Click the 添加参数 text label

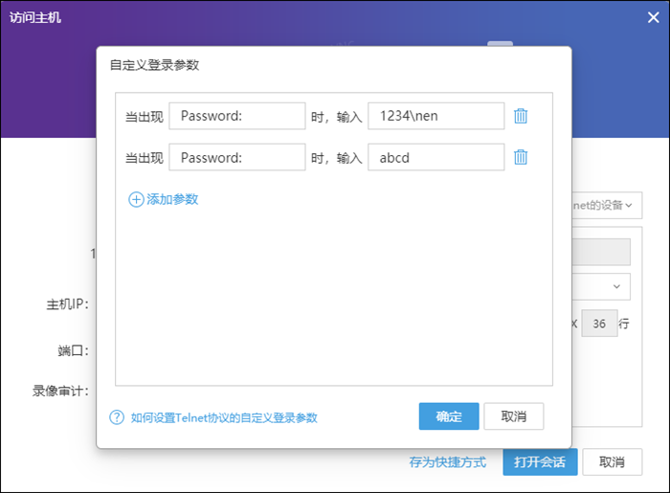(x=172, y=199)
